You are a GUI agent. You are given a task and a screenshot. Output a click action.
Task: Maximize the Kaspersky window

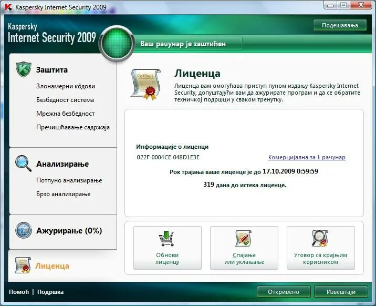[343, 5]
